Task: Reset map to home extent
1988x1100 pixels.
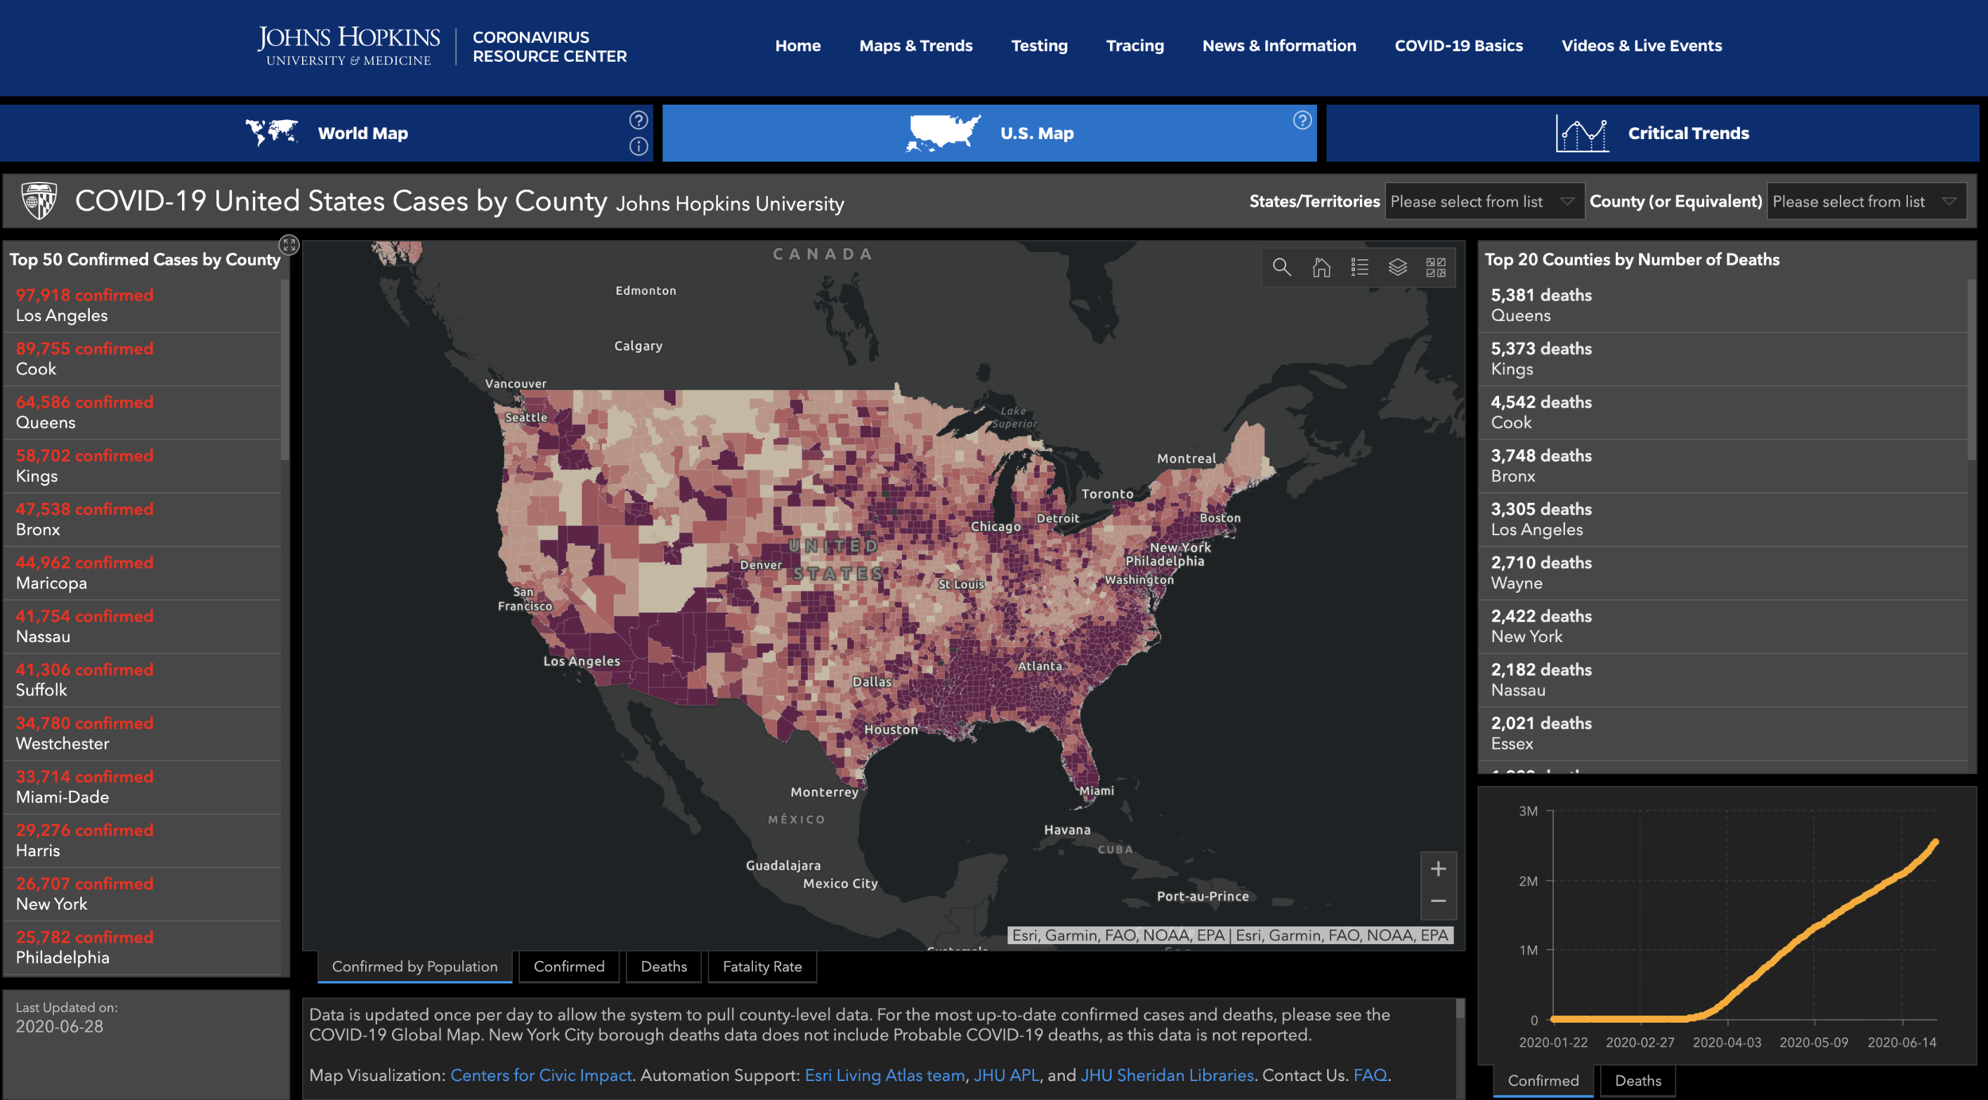Action: (x=1321, y=267)
